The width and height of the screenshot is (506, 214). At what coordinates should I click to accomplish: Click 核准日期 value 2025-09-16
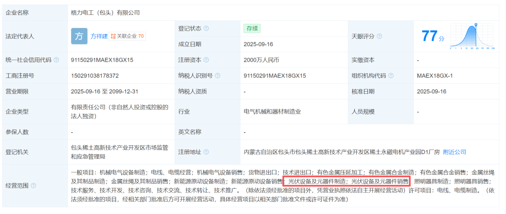432,92
